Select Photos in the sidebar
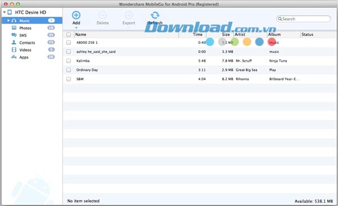This screenshot has height=206, width=338. [32, 28]
